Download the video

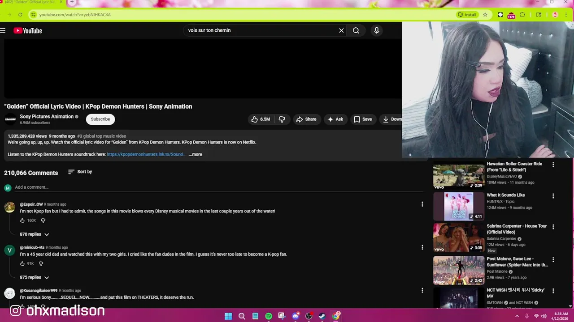tap(391, 119)
